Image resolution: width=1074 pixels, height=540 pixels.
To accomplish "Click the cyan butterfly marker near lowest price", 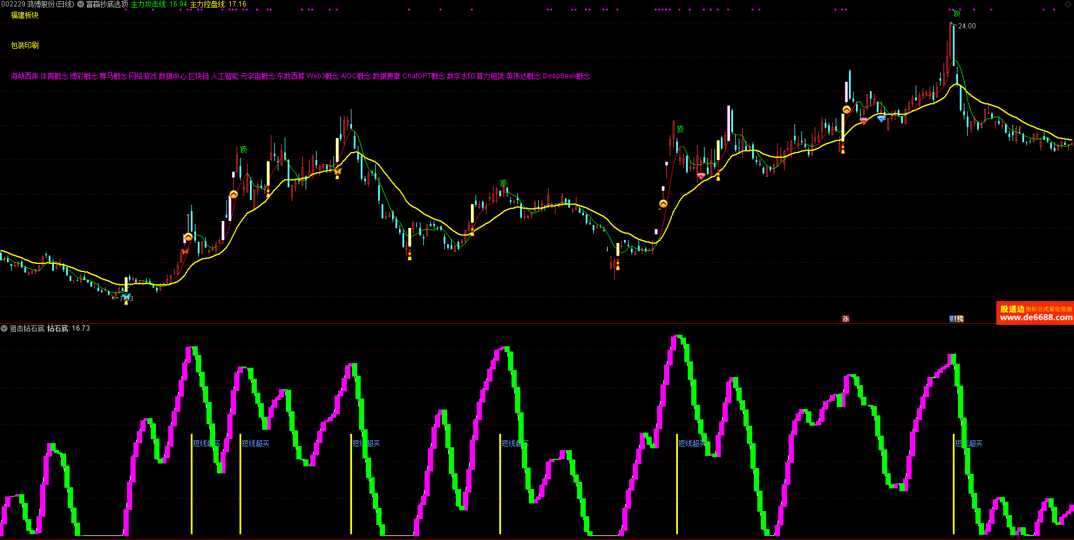I will click(x=125, y=297).
